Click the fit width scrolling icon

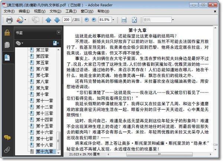click(x=124, y=20)
